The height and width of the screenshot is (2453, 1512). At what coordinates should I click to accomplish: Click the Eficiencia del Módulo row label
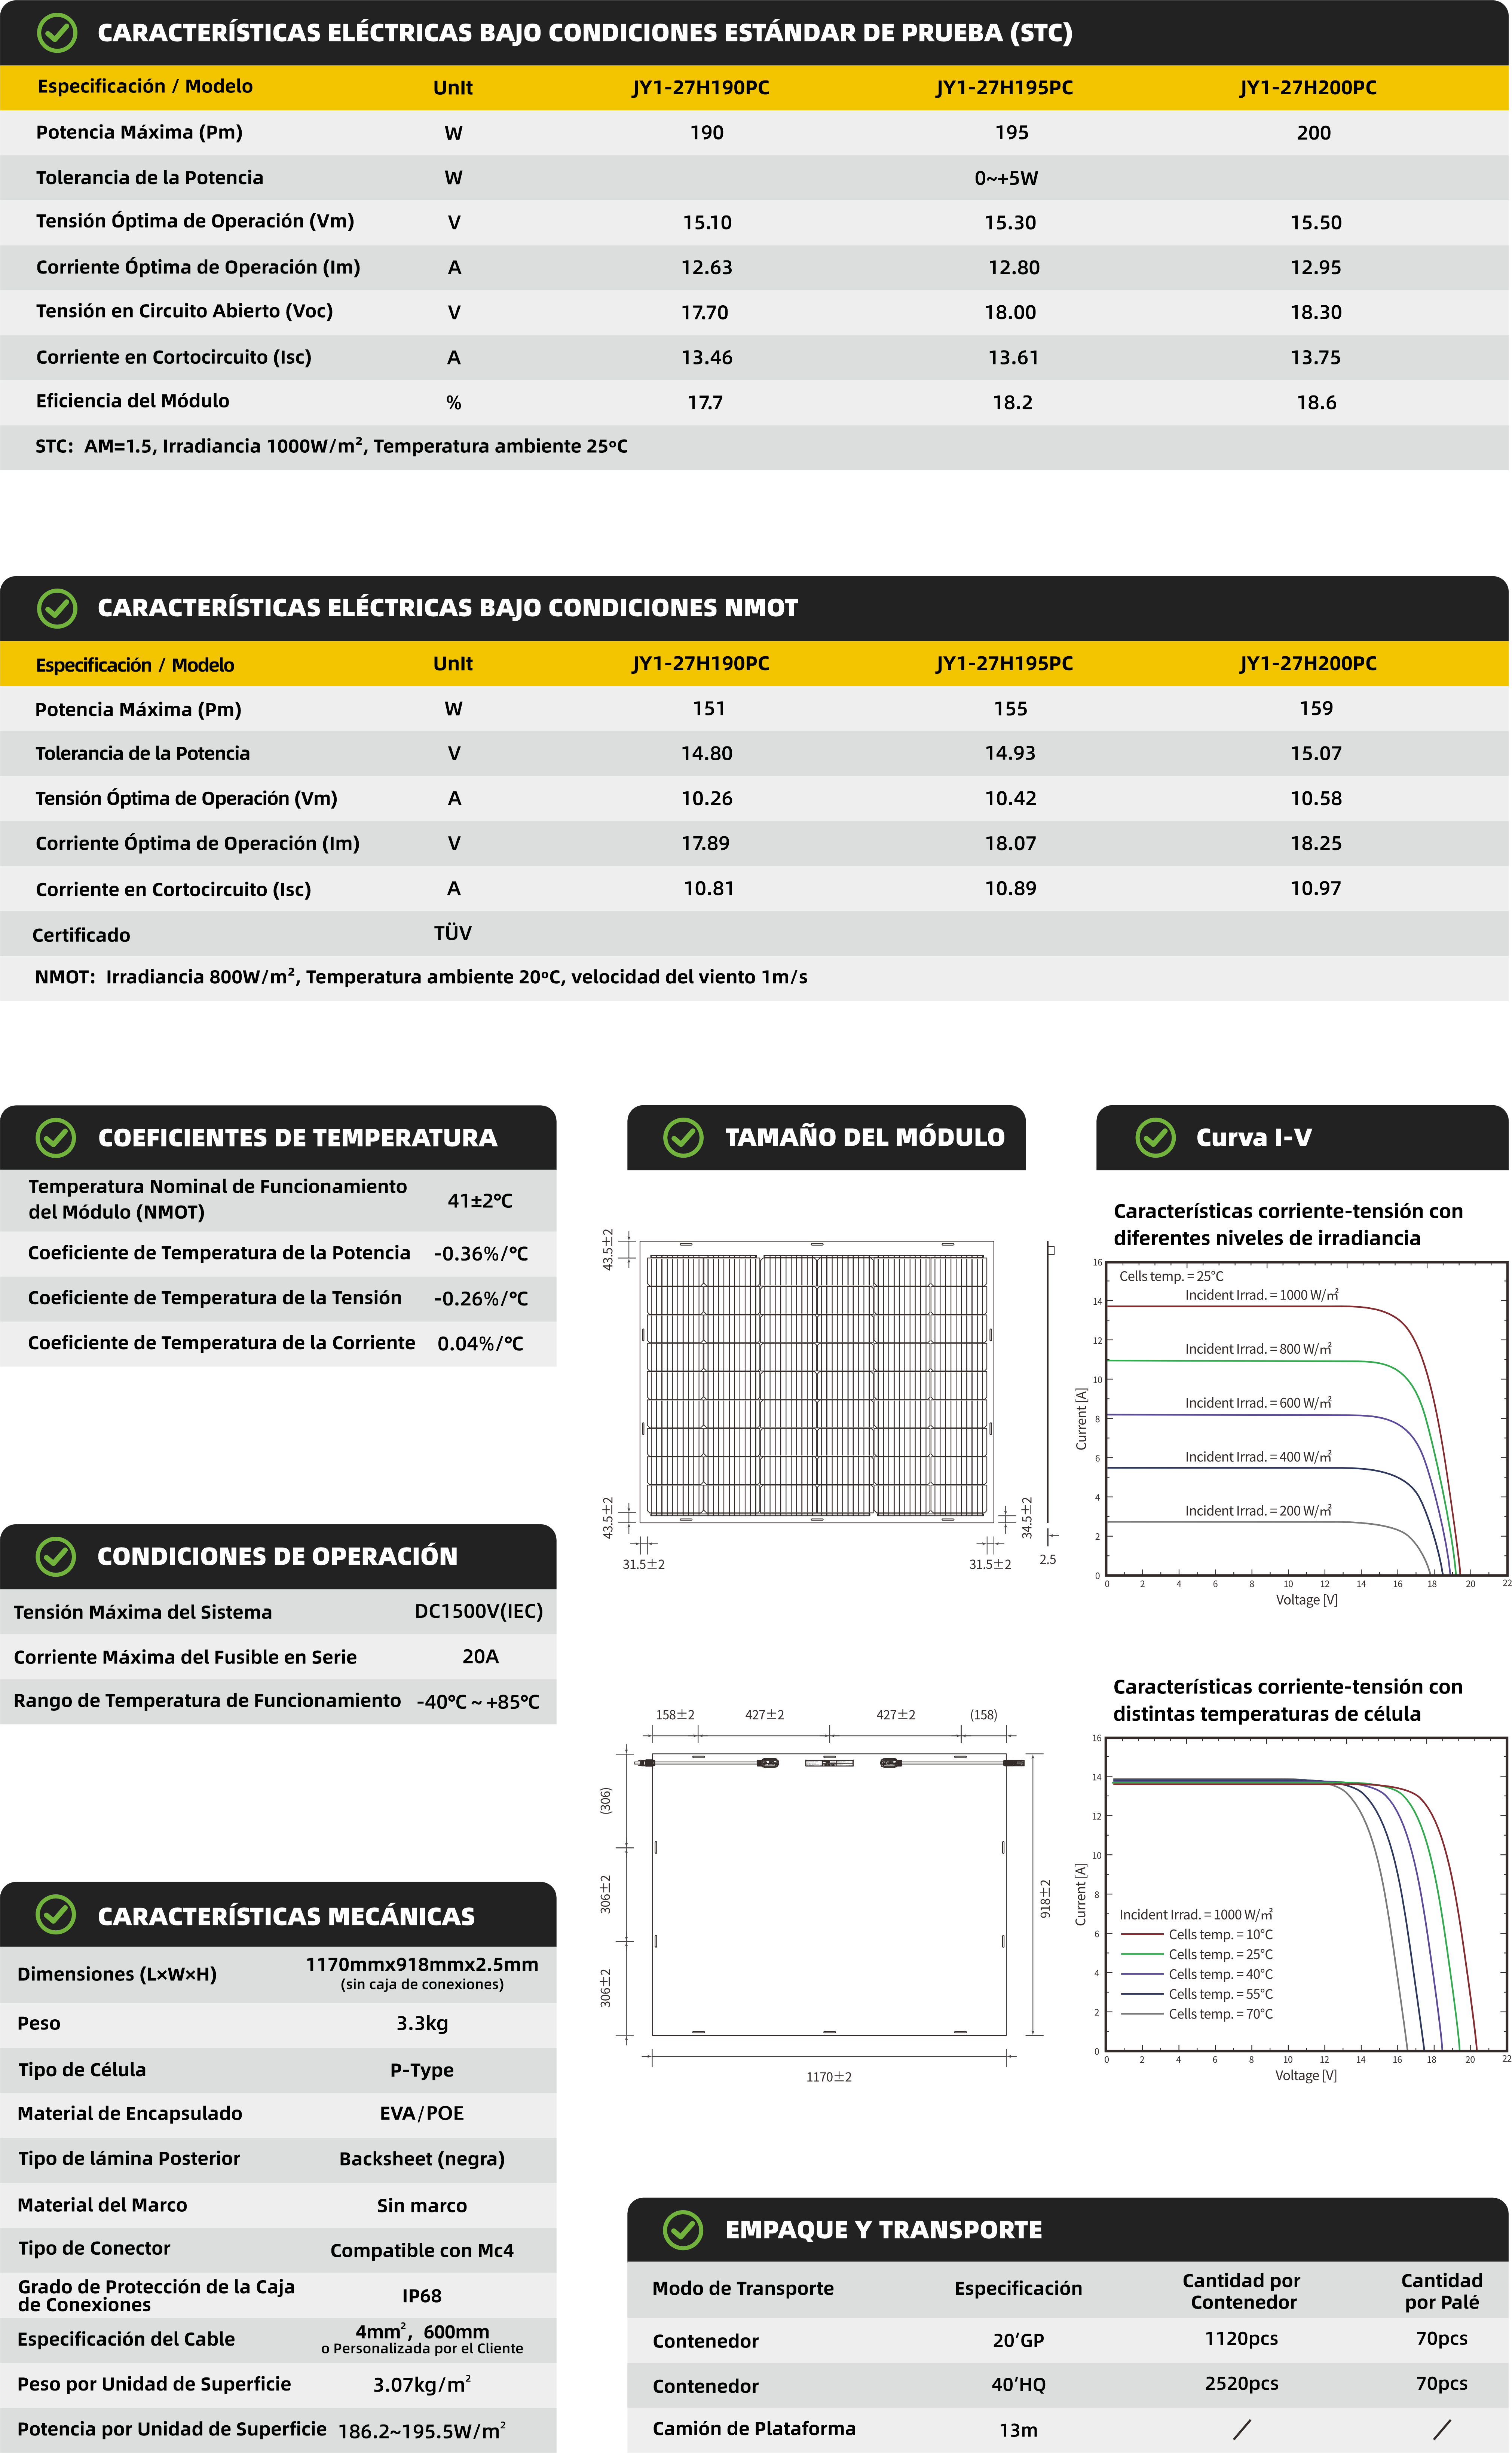tap(133, 401)
